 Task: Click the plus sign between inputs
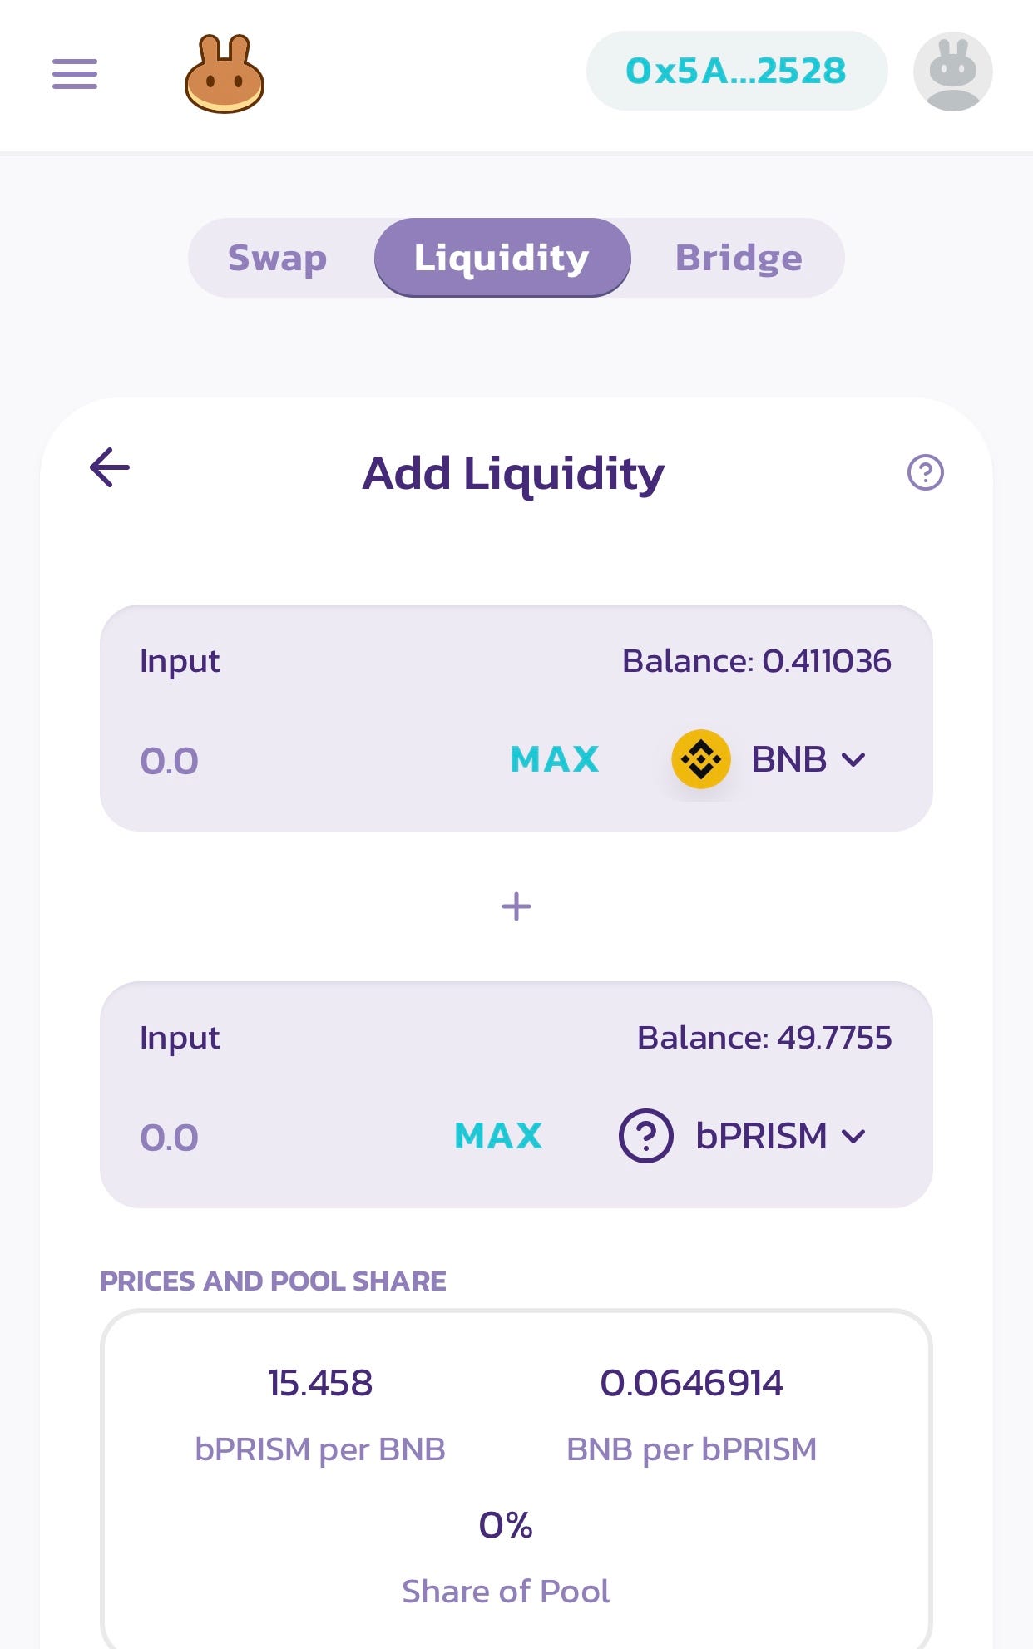pos(516,906)
